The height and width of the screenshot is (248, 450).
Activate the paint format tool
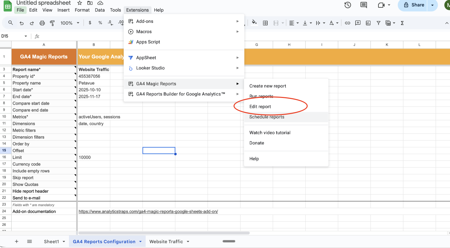tap(52, 23)
